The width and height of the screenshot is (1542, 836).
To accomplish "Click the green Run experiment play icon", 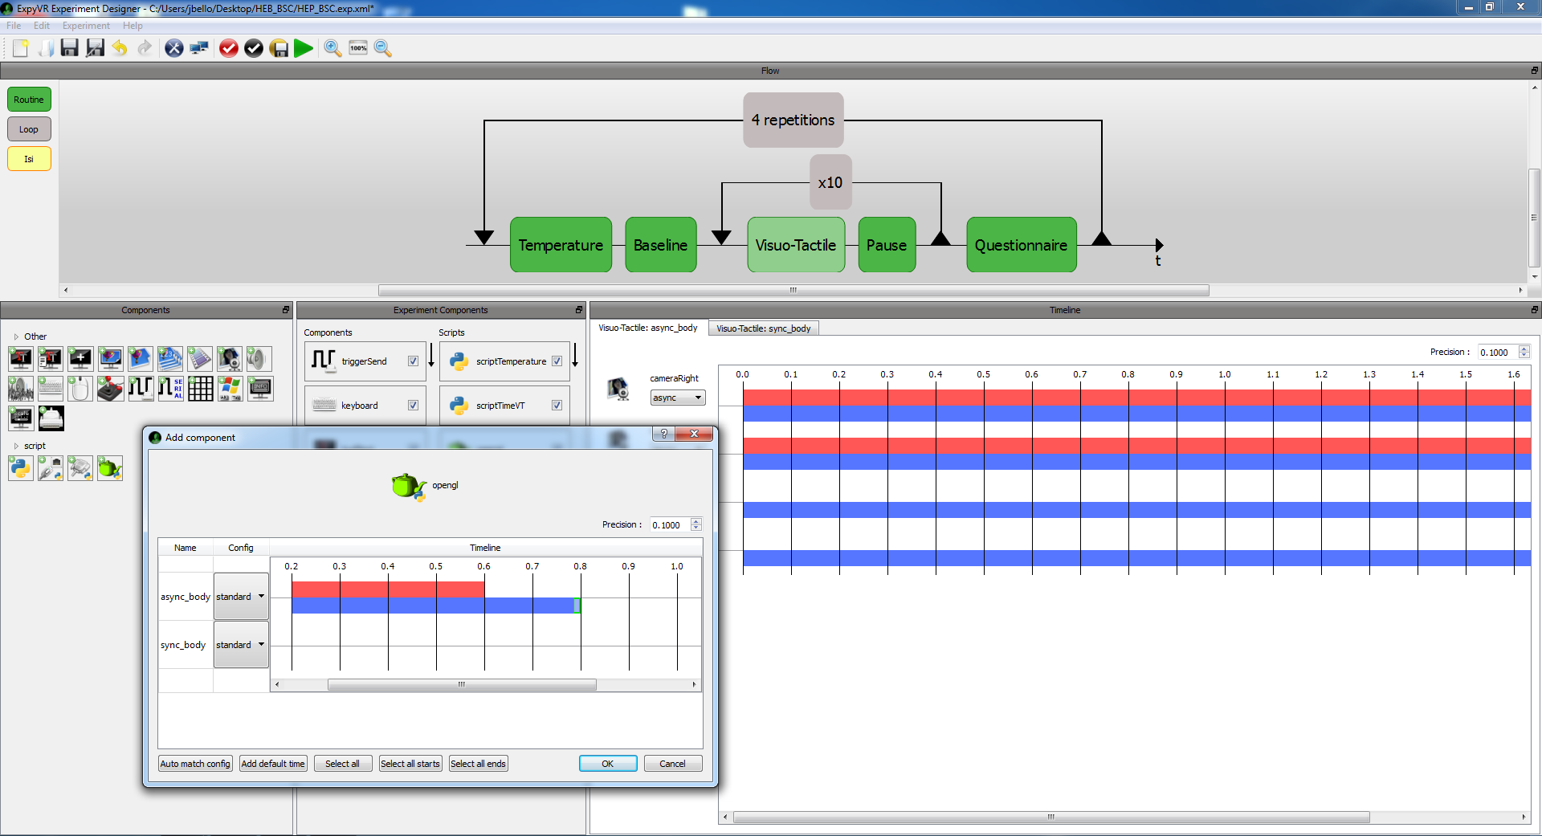I will [303, 49].
